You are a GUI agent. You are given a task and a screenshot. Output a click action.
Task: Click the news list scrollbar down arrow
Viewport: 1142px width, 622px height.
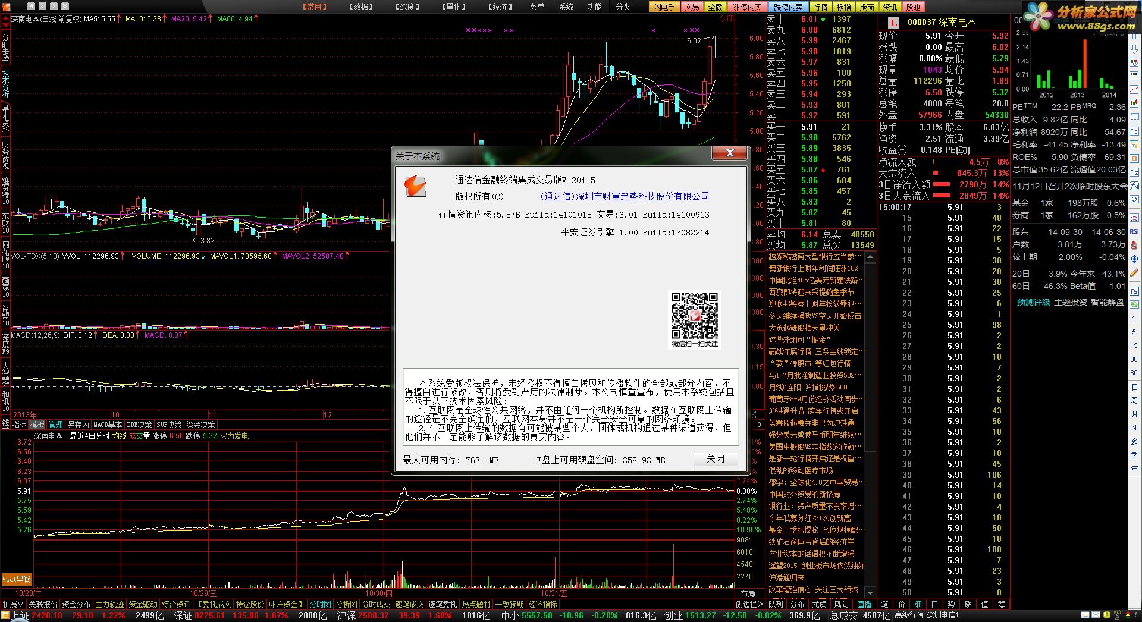pos(870,592)
